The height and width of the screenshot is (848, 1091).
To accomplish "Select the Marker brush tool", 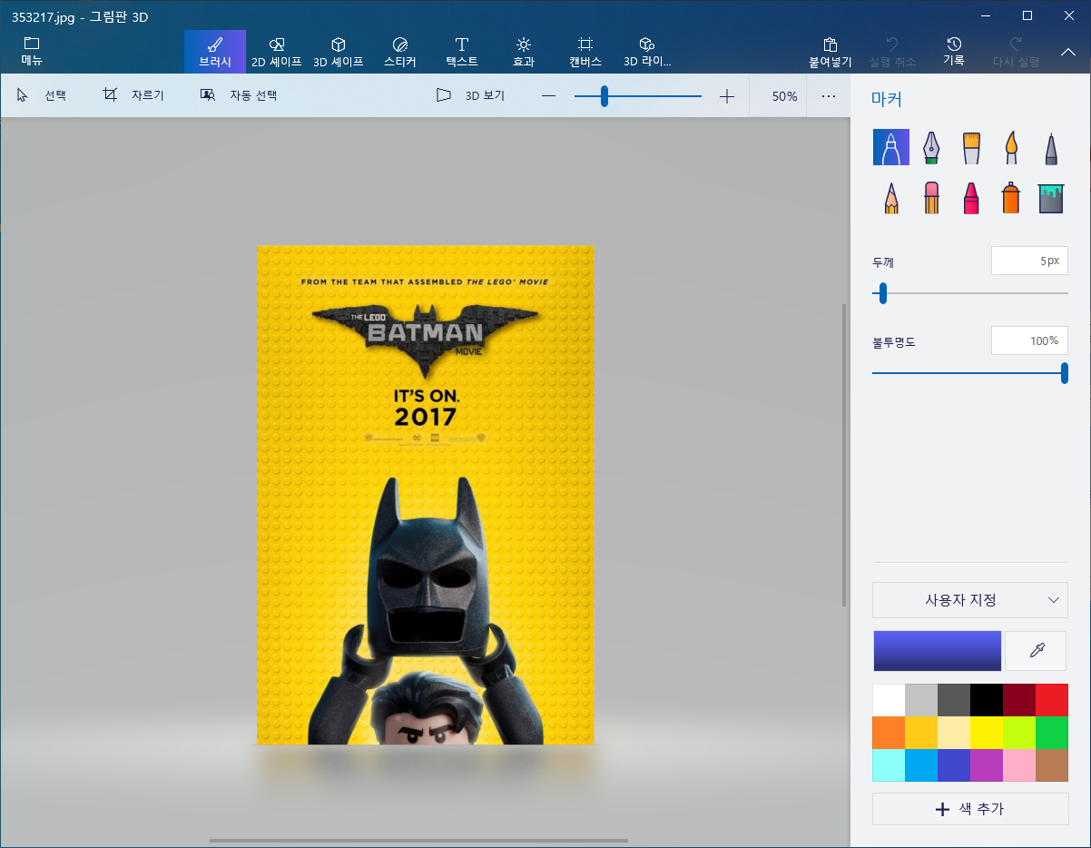I will (x=890, y=147).
